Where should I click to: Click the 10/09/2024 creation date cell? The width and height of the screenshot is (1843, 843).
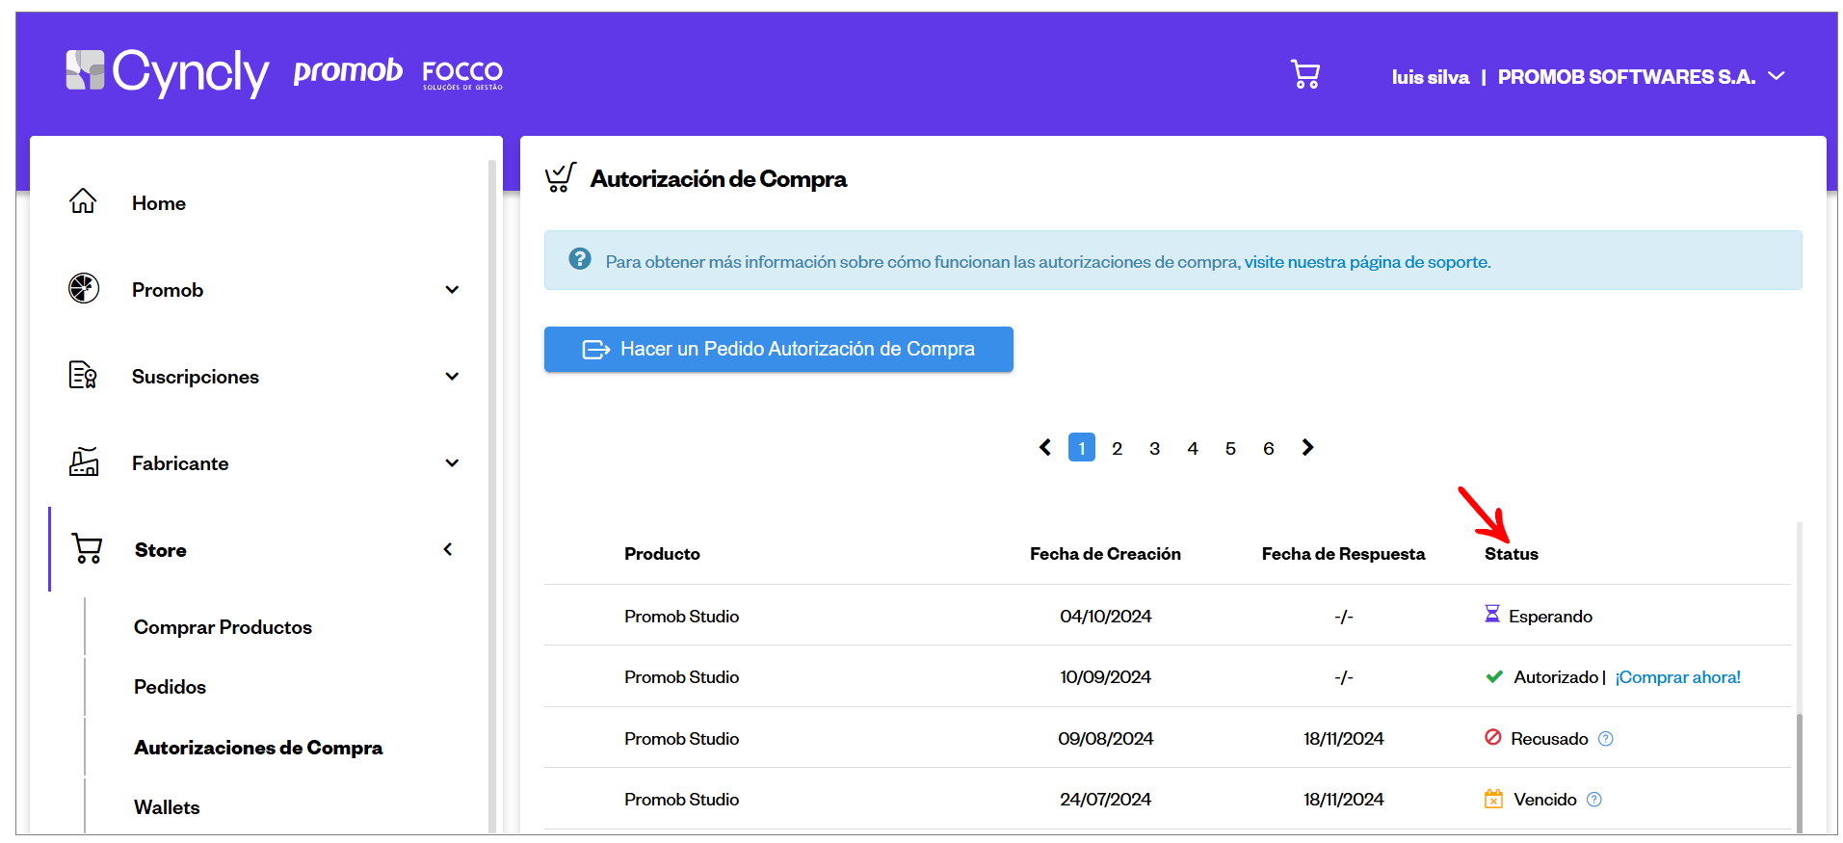tap(1105, 677)
